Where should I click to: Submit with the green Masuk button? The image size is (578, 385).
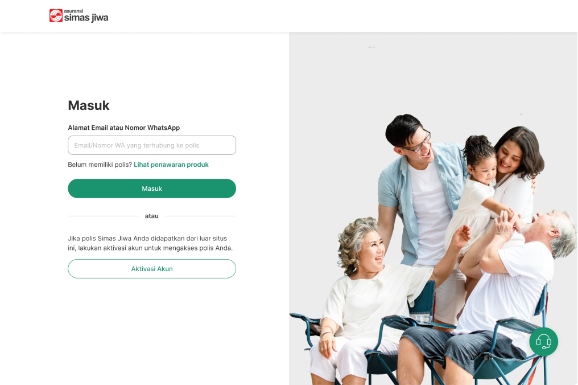[152, 189]
